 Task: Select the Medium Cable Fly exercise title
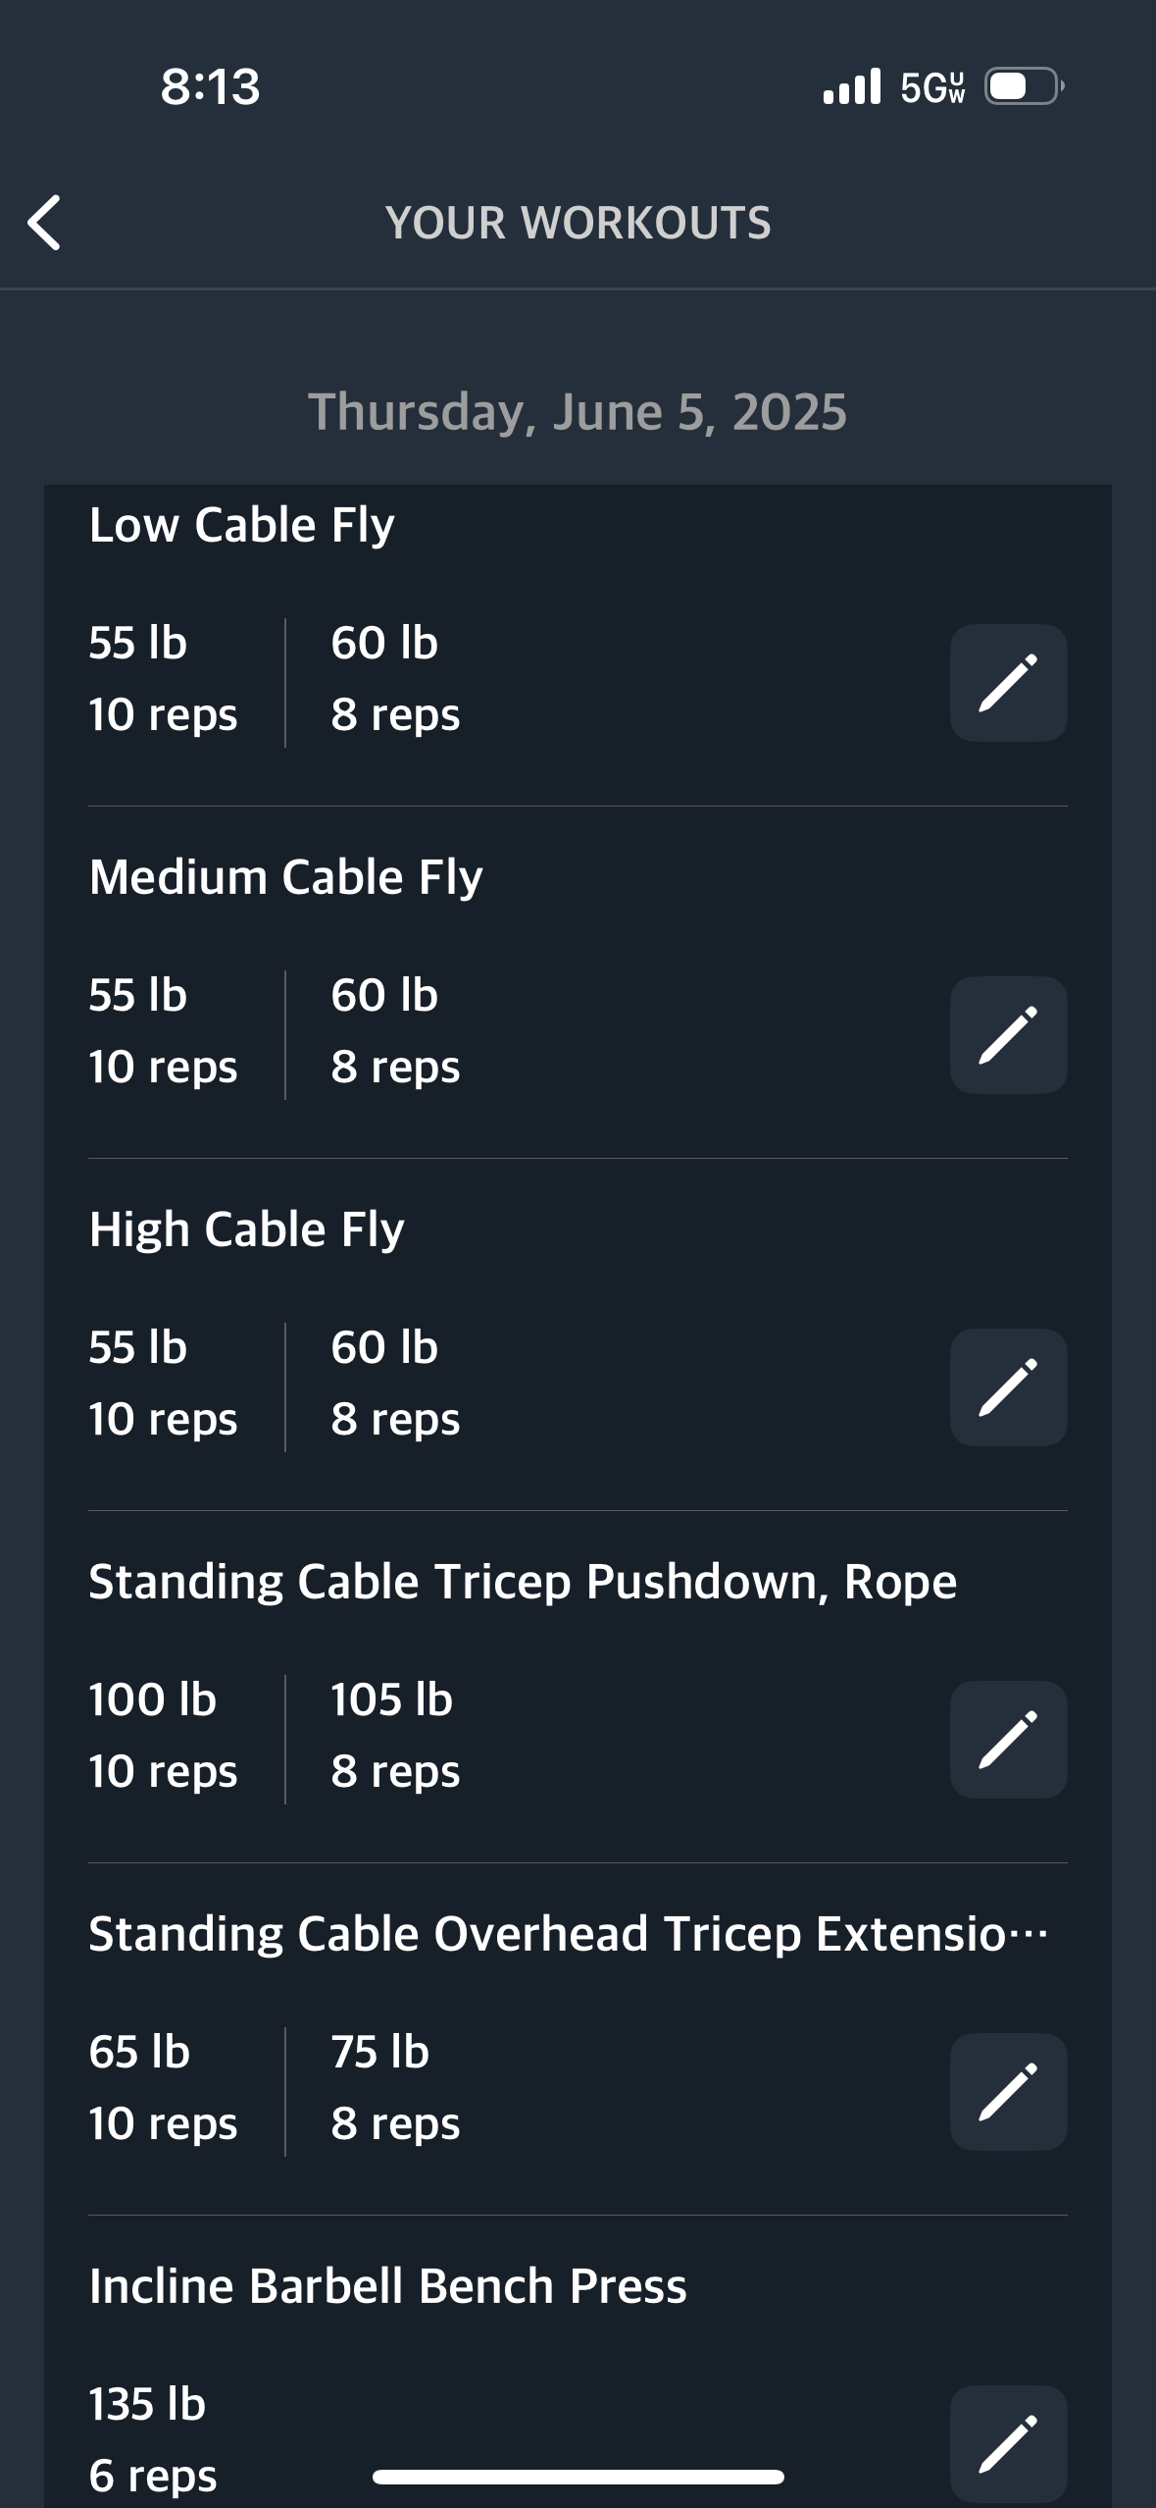pyautogui.click(x=286, y=877)
